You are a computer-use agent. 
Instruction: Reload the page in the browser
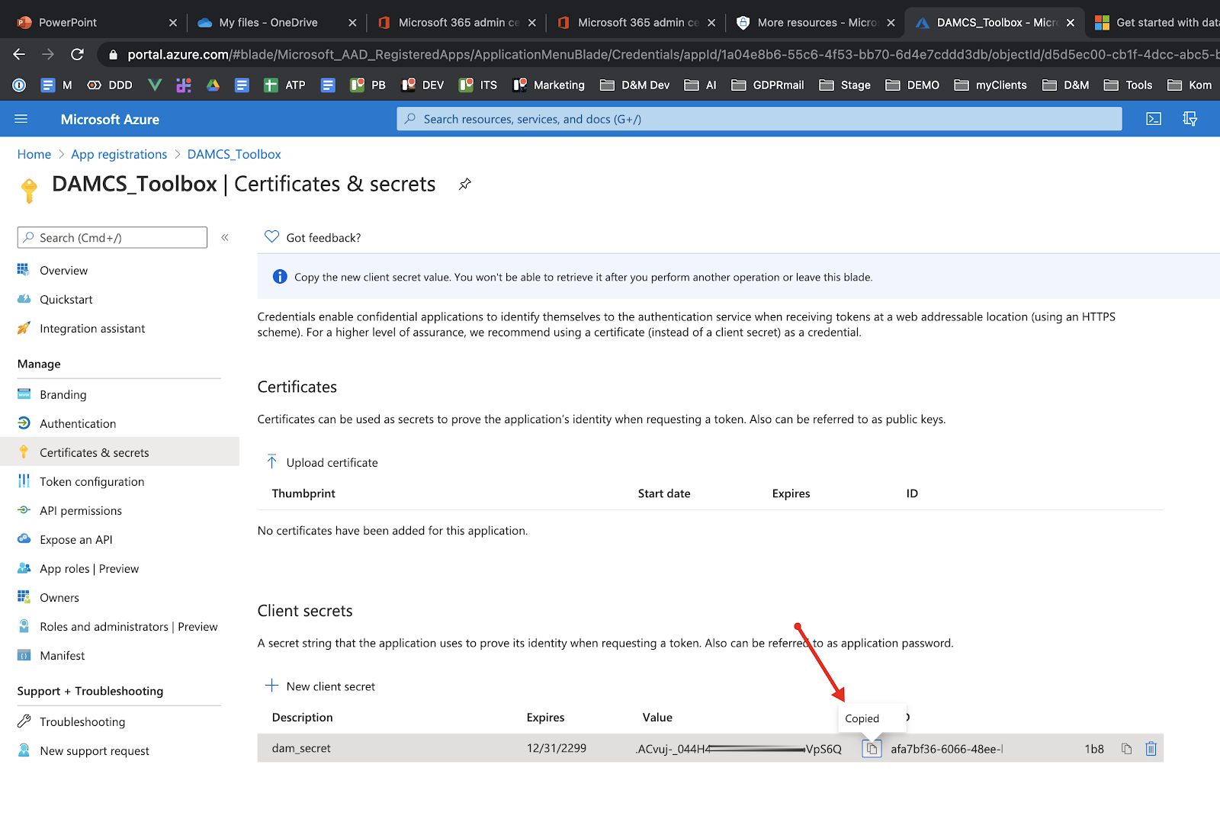[x=77, y=54]
